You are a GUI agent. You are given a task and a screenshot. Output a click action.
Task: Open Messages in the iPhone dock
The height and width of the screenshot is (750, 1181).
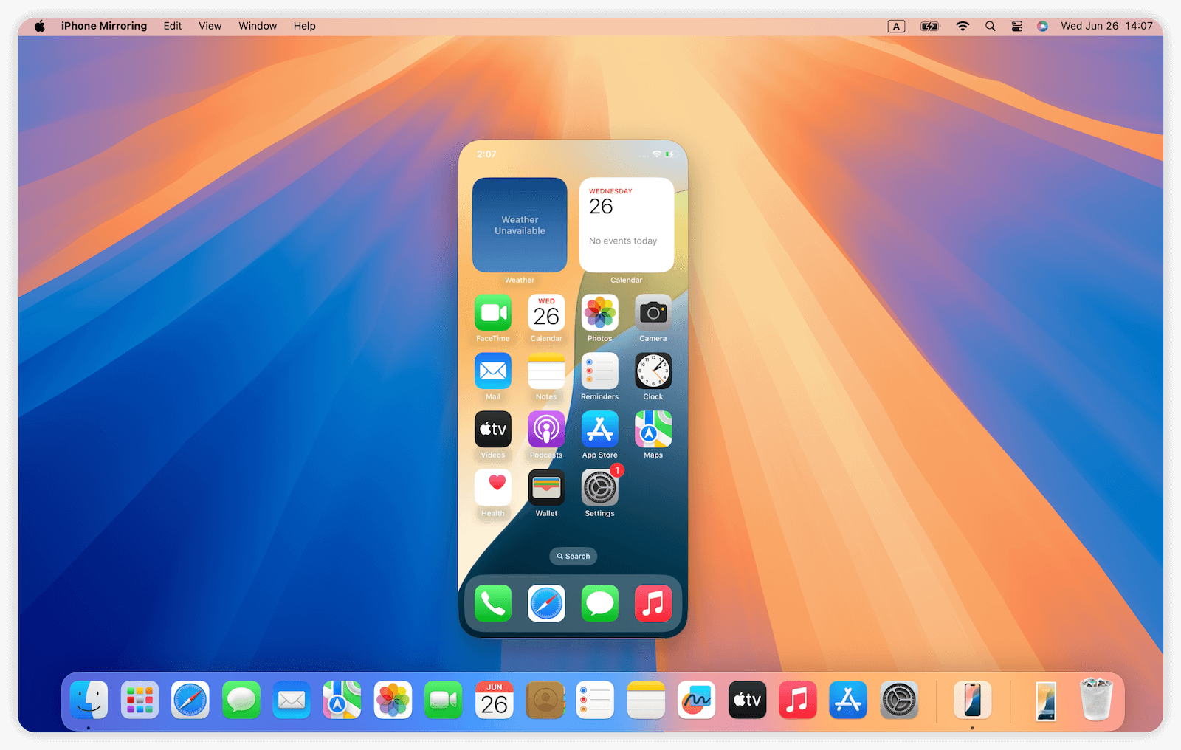600,604
